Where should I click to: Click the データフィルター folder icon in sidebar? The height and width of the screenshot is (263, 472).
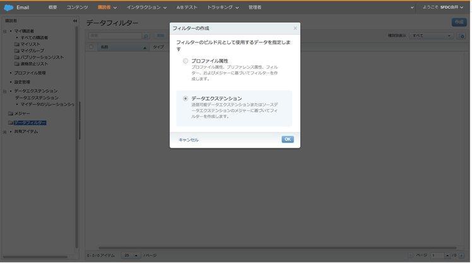tap(11, 123)
